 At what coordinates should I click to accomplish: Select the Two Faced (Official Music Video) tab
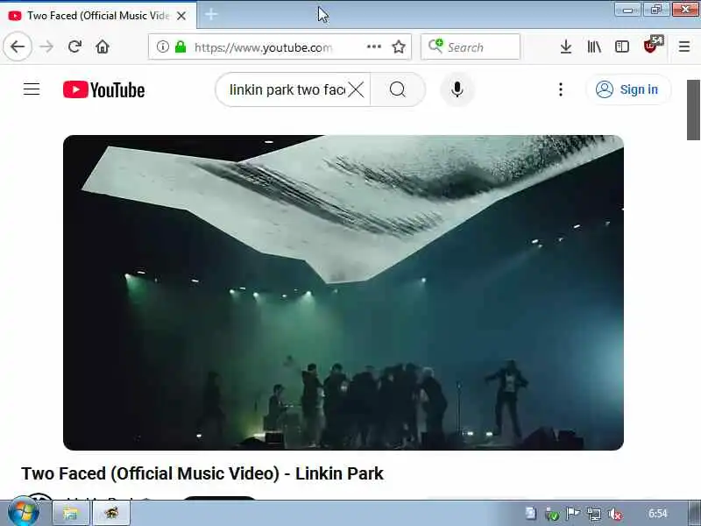click(x=97, y=16)
